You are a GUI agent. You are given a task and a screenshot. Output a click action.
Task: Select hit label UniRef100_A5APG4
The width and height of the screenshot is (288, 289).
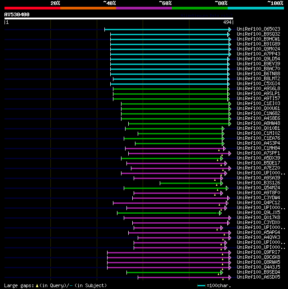pos(258,232)
